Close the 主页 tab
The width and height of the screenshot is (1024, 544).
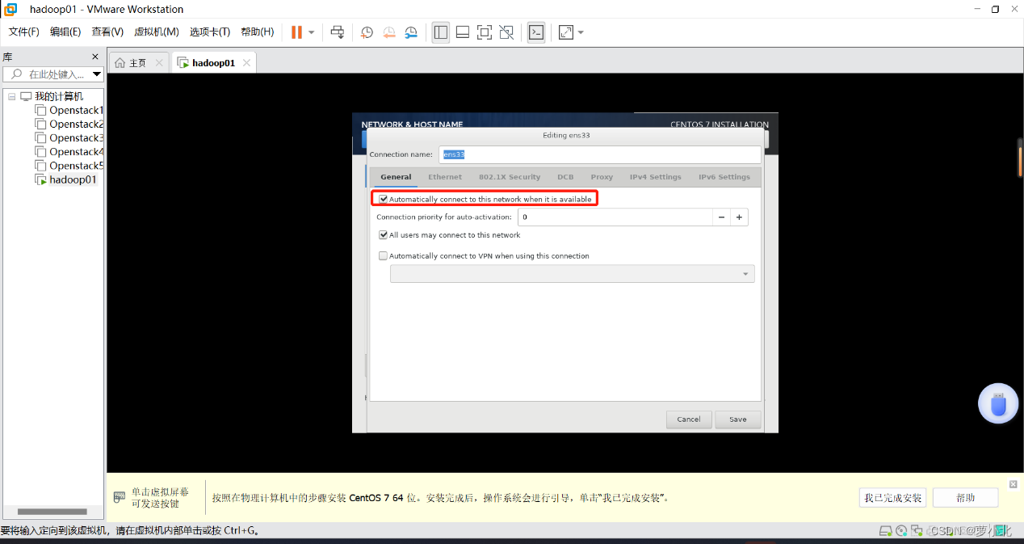[x=159, y=62]
